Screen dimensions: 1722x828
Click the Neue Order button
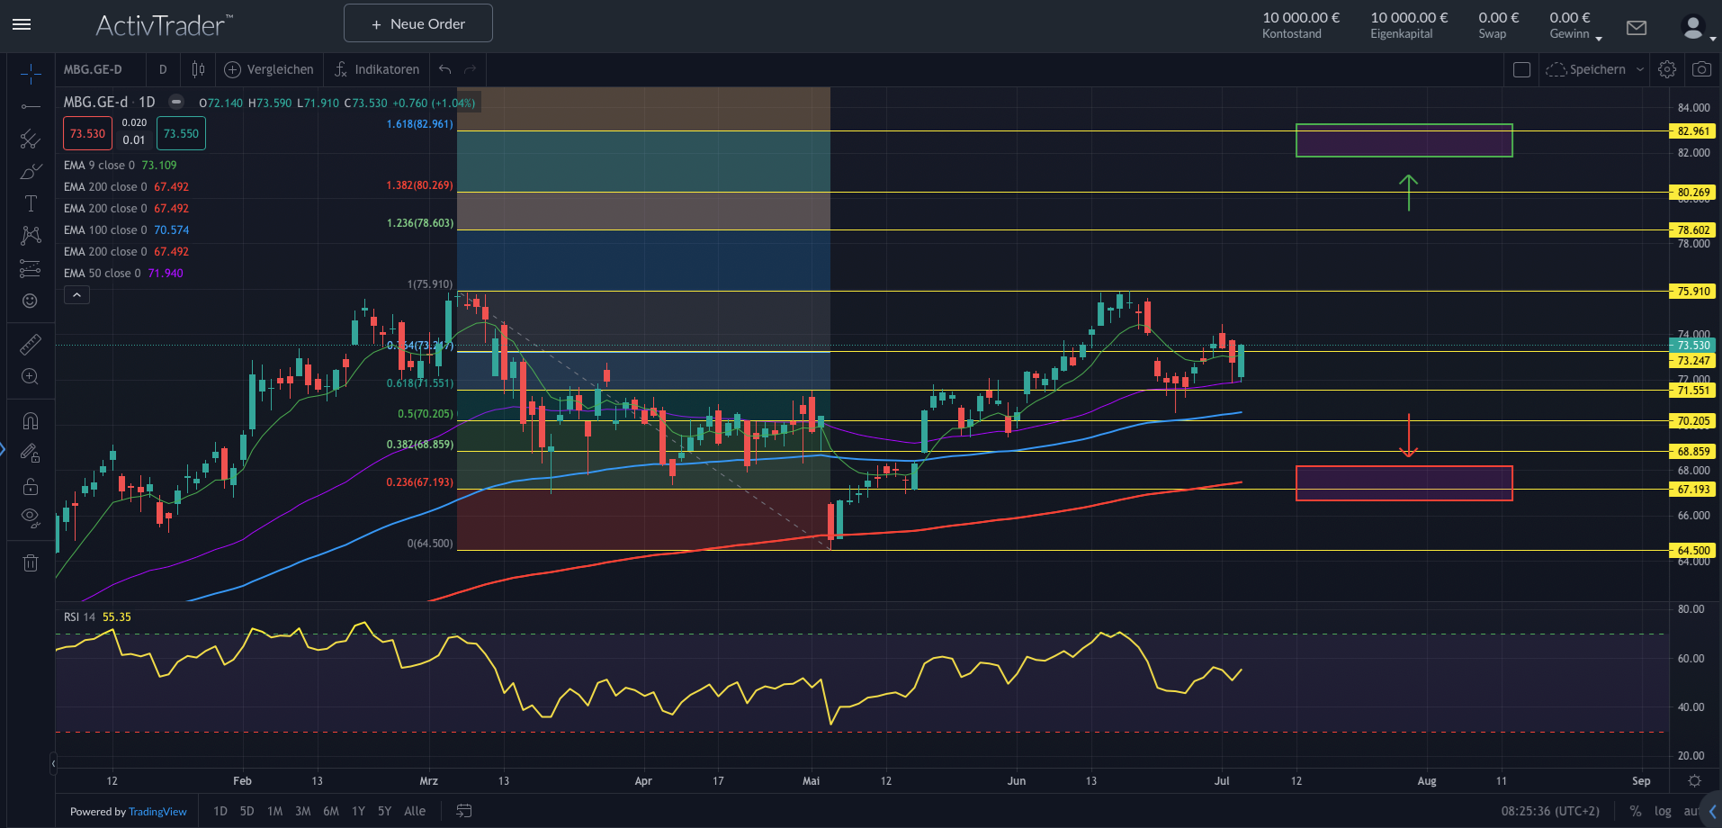click(x=417, y=23)
